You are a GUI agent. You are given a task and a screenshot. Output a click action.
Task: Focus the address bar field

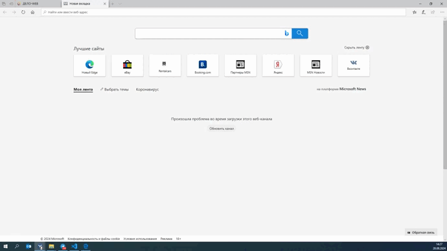pos(223,12)
